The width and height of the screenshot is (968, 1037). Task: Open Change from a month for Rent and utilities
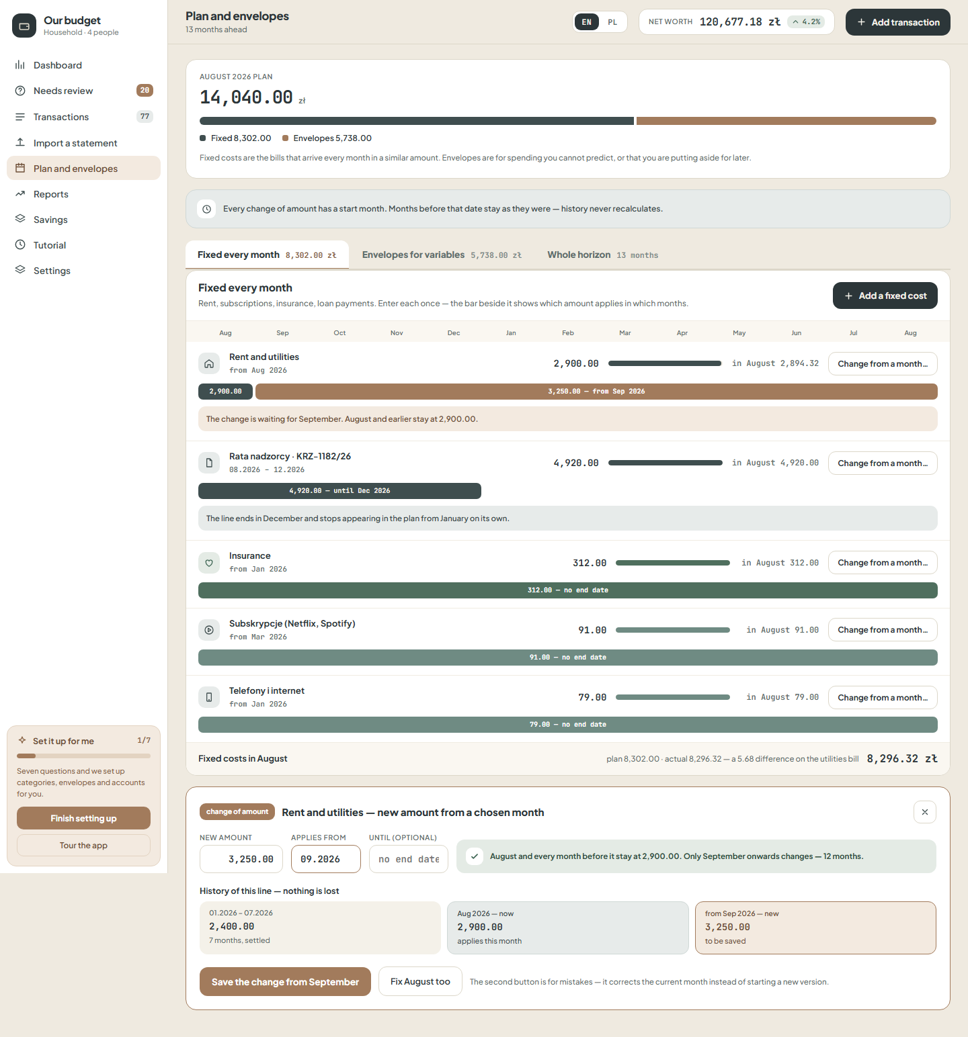(883, 363)
